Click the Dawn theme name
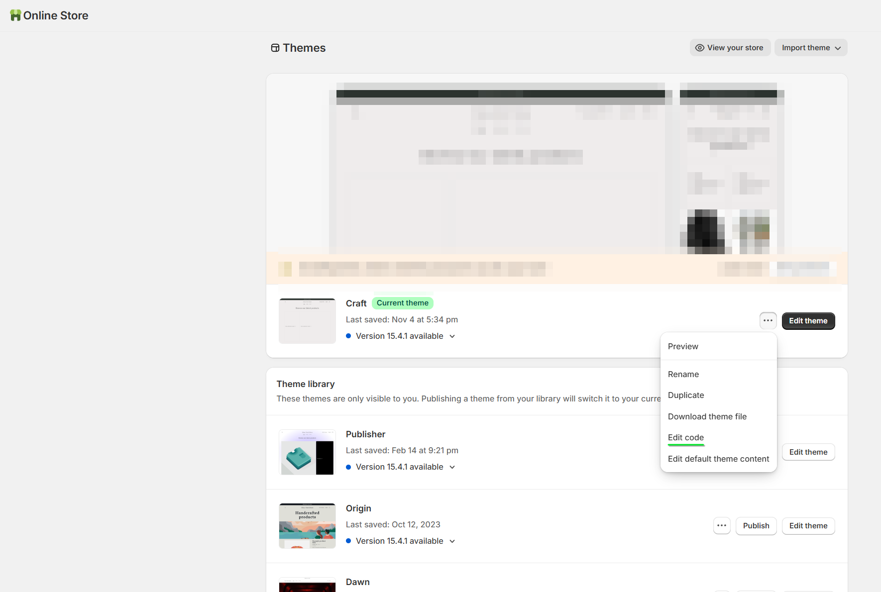The image size is (881, 592). click(358, 582)
